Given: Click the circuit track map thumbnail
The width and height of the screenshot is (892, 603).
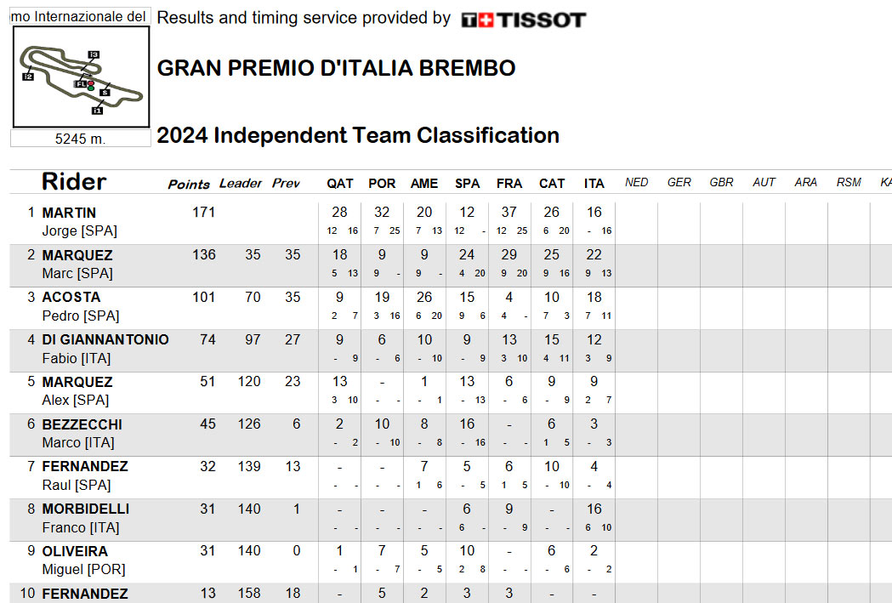Looking at the screenshot, I should [x=81, y=77].
